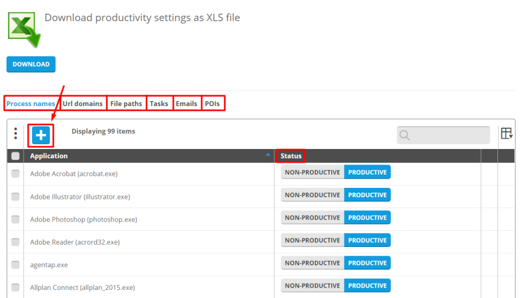Open the column chooser grid icon

[x=506, y=133]
